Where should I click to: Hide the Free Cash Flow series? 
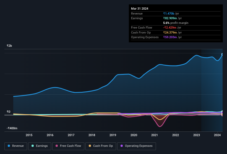(x=68, y=146)
